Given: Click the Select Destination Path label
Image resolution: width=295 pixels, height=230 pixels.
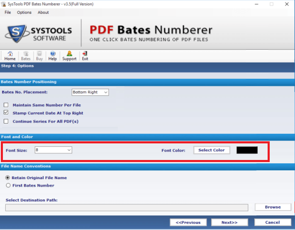Looking at the screenshot, I should 32,200.
